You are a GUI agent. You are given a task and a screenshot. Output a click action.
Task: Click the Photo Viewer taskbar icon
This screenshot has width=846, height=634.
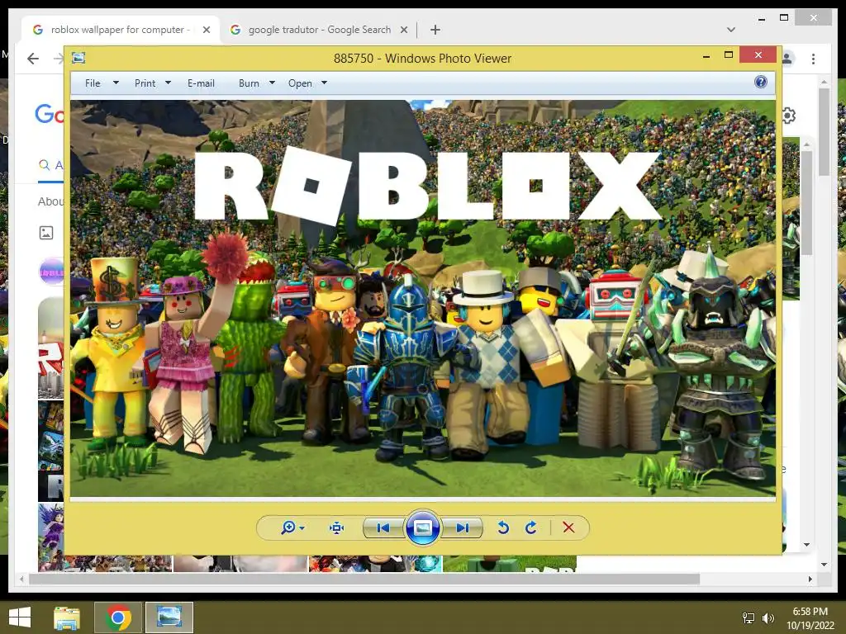click(169, 617)
